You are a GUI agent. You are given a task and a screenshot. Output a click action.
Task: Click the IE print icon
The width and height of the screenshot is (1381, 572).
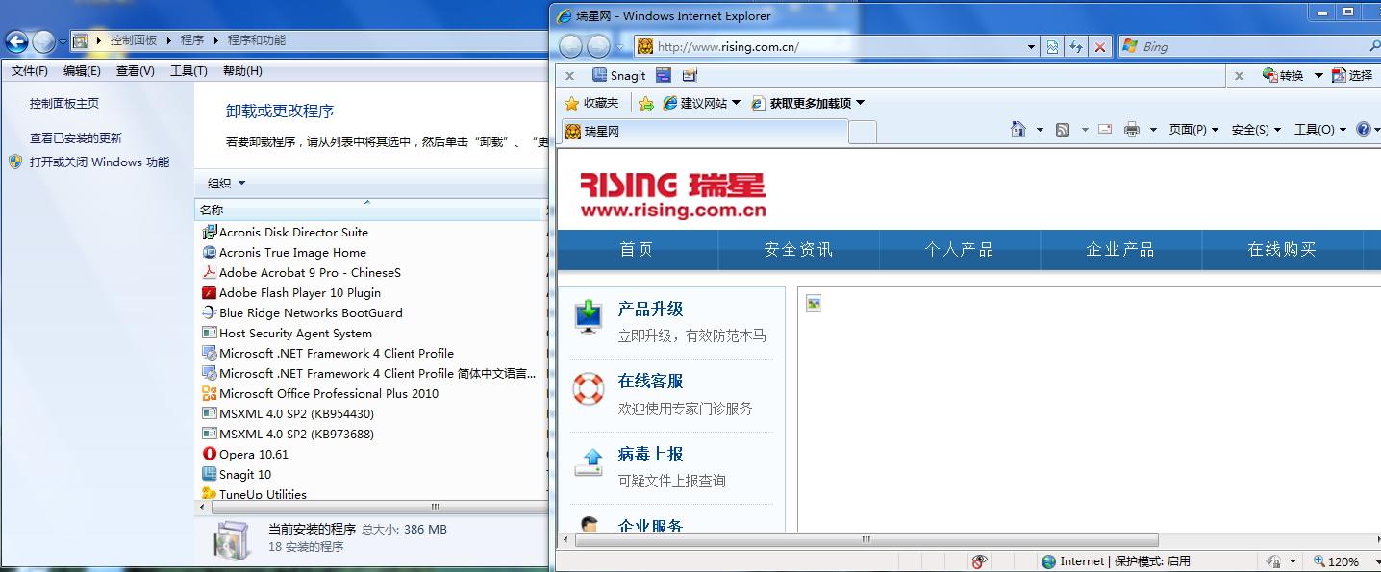1132,129
